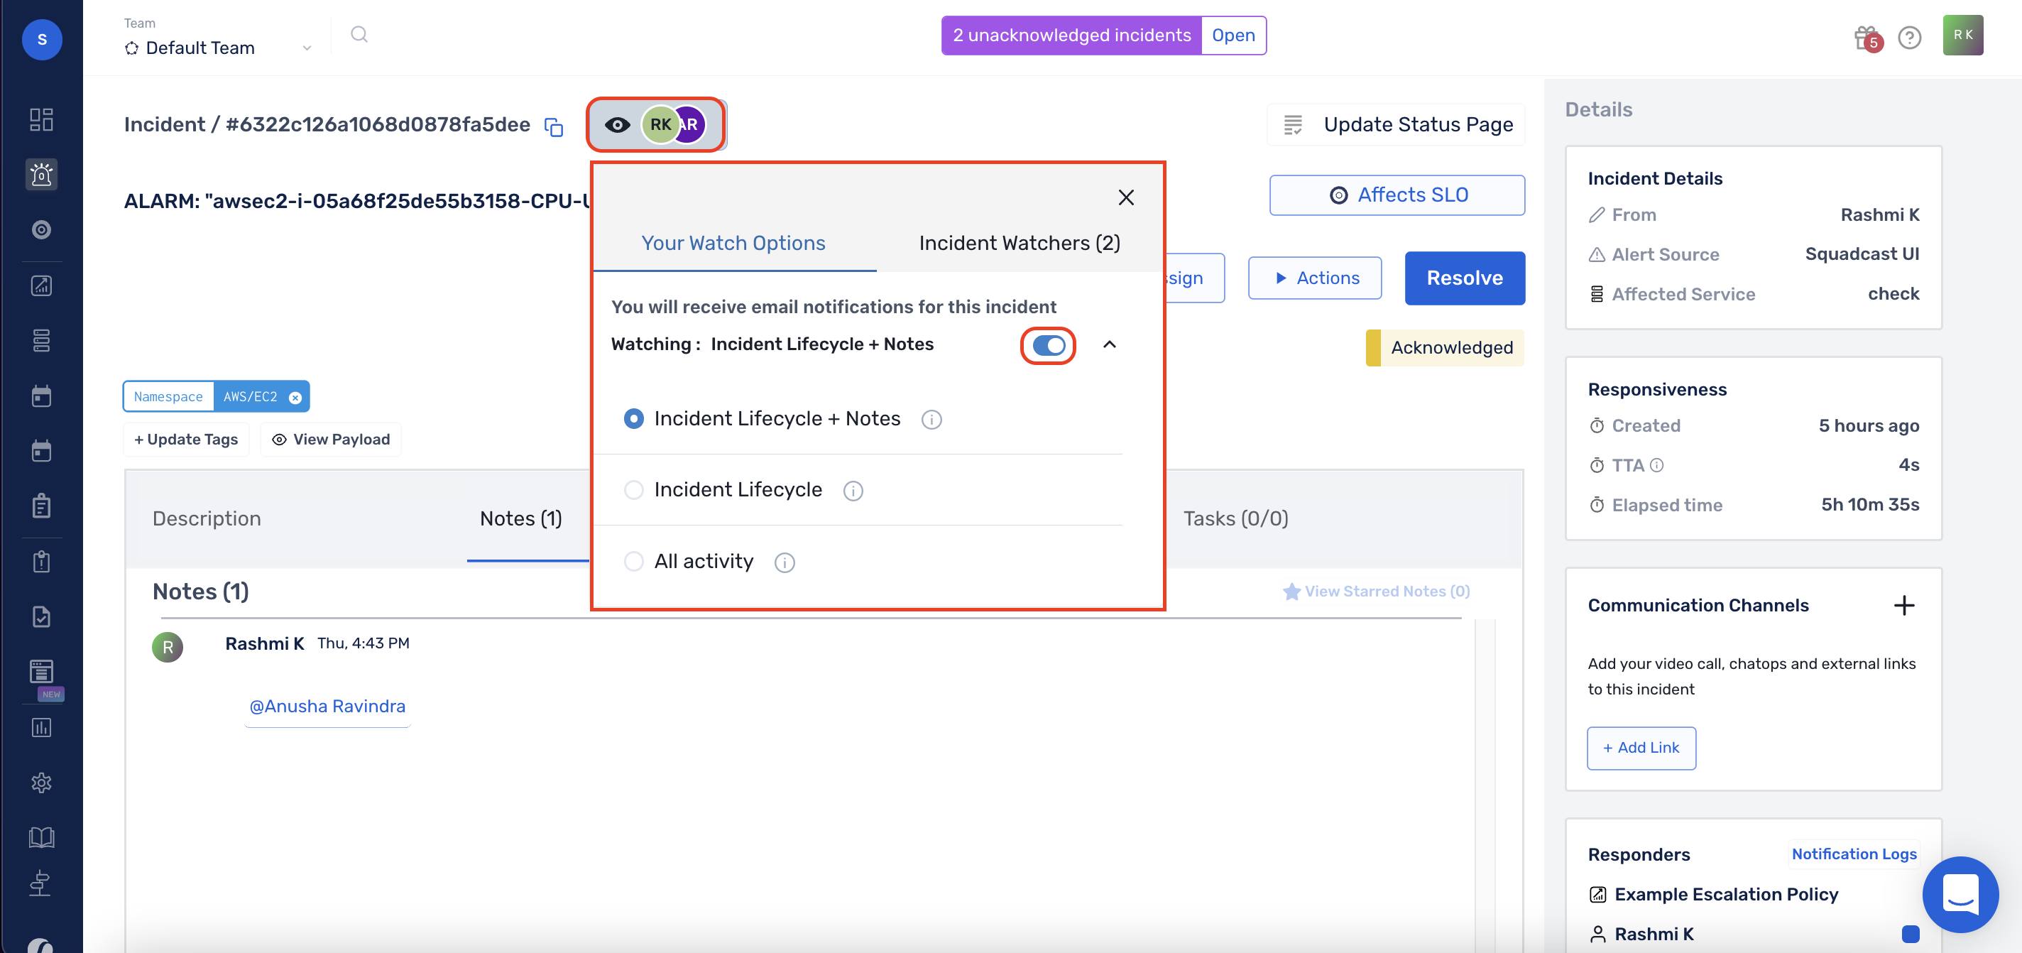Open the chat support bubble
This screenshot has width=2022, height=953.
click(x=1960, y=893)
